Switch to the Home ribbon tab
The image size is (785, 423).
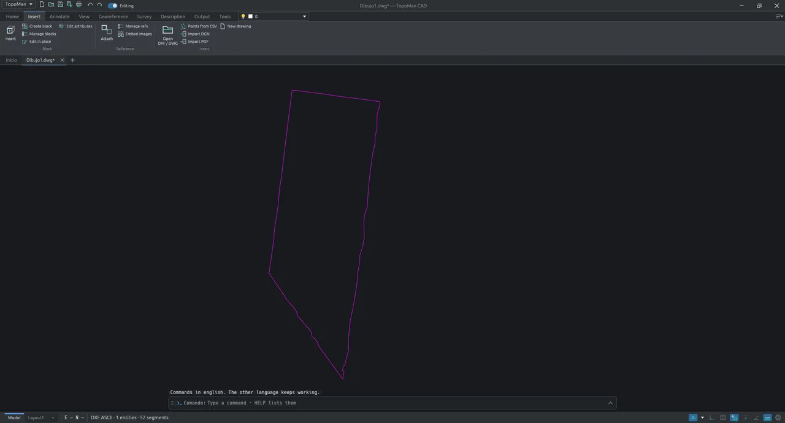pyautogui.click(x=12, y=17)
